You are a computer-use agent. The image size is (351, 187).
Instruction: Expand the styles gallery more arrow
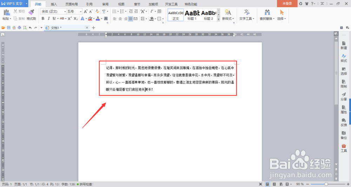pos(218,19)
